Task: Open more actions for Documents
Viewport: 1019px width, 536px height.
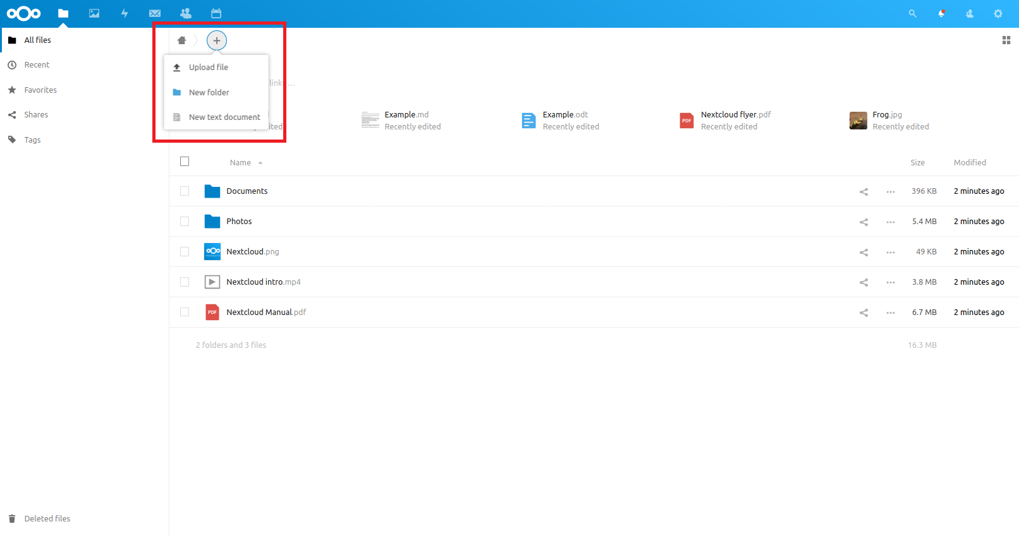Action: (891, 191)
